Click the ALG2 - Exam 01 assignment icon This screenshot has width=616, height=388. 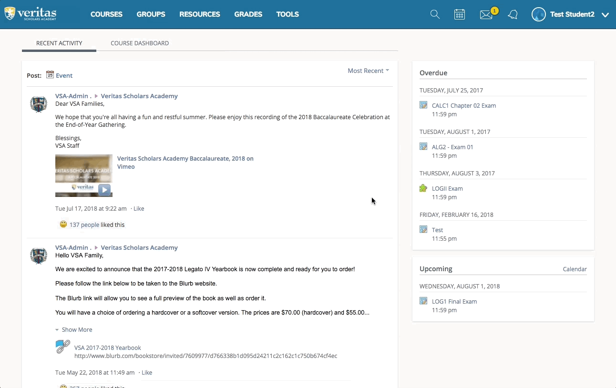(x=423, y=146)
